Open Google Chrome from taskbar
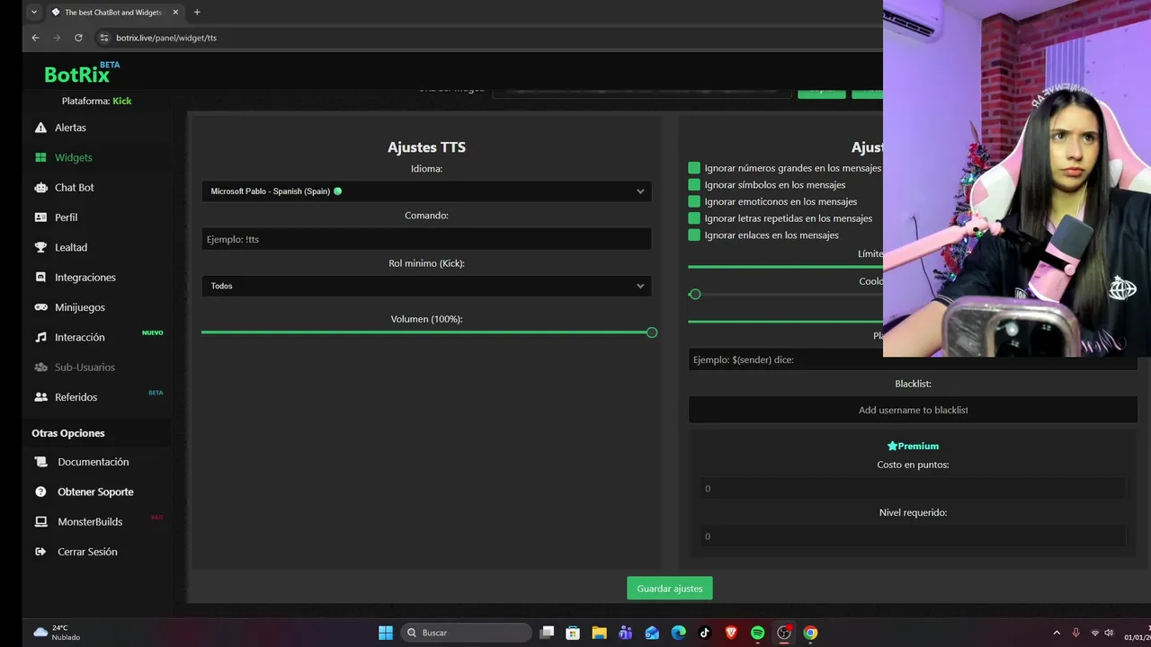 810,633
